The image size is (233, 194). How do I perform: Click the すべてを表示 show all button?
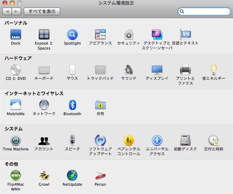click(42, 11)
